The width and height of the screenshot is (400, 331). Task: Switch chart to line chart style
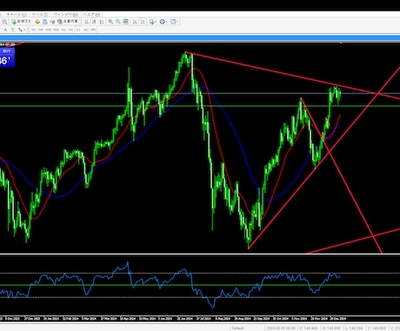point(102,22)
